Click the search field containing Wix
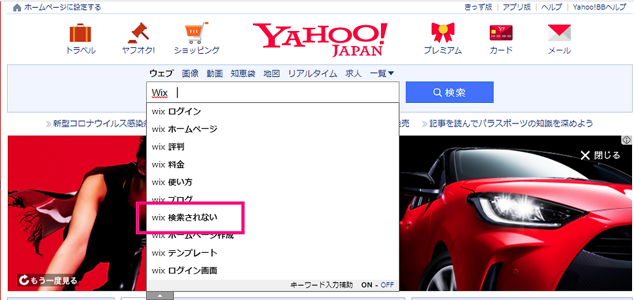Screen dimensions: 634x300 tap(273, 92)
